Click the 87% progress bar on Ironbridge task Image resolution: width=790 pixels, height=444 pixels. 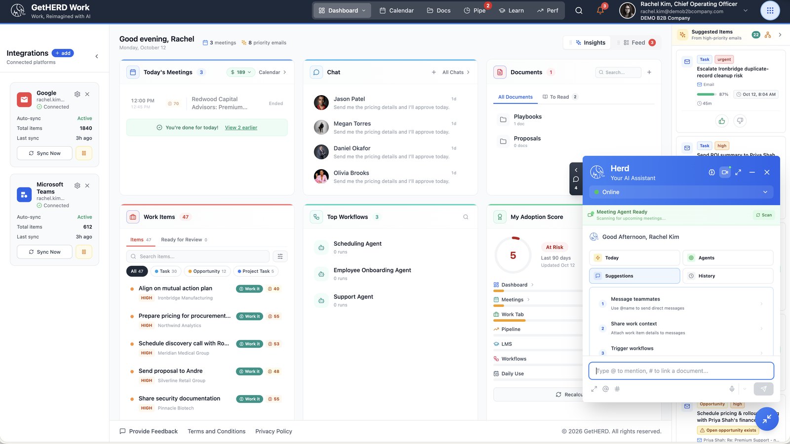click(x=706, y=94)
